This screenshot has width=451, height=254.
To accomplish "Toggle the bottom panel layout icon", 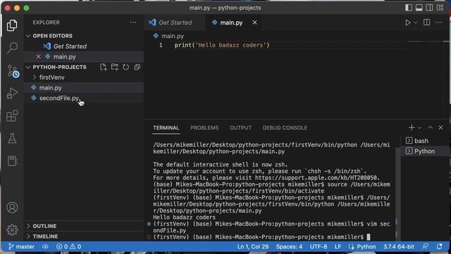I will coord(419,8).
